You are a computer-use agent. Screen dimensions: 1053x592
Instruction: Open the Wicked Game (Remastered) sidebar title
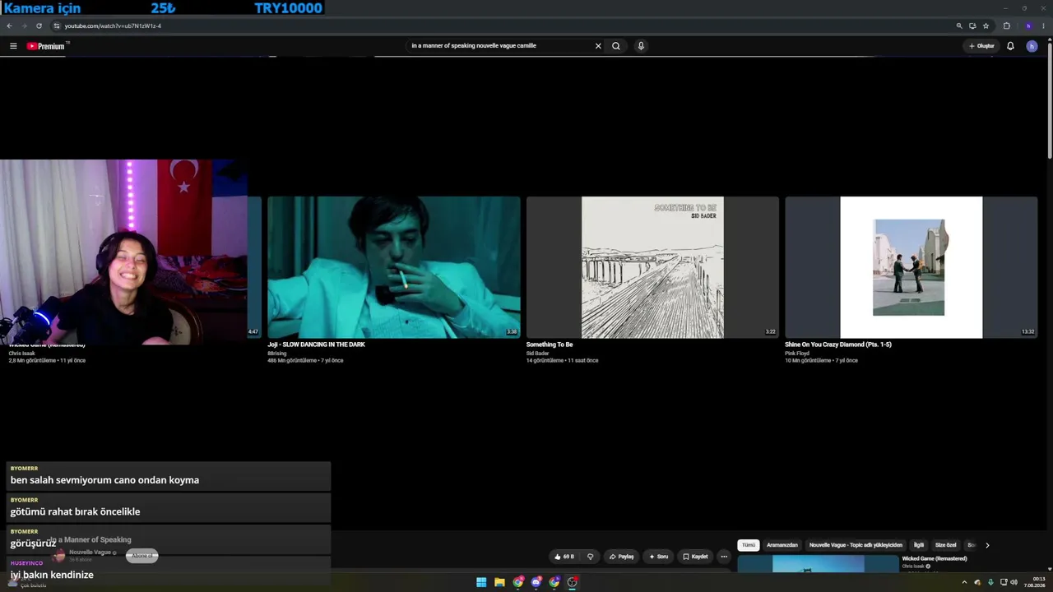pyautogui.click(x=935, y=559)
